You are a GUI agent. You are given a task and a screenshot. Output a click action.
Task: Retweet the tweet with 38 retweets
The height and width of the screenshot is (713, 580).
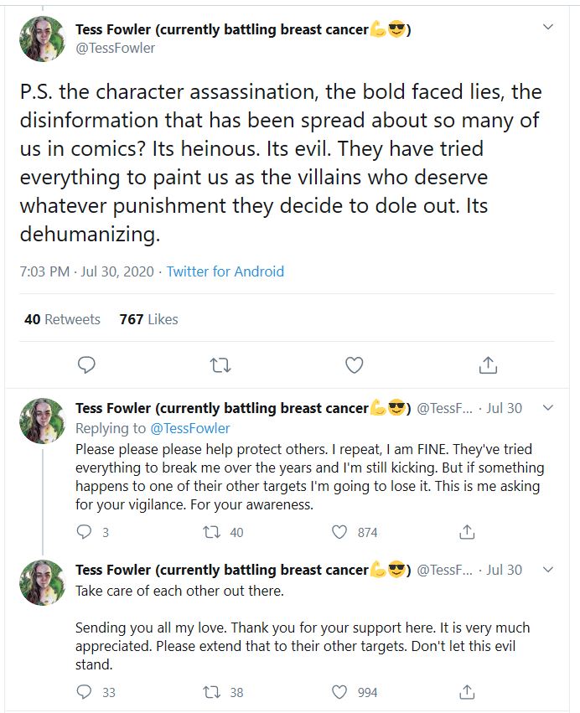(214, 692)
